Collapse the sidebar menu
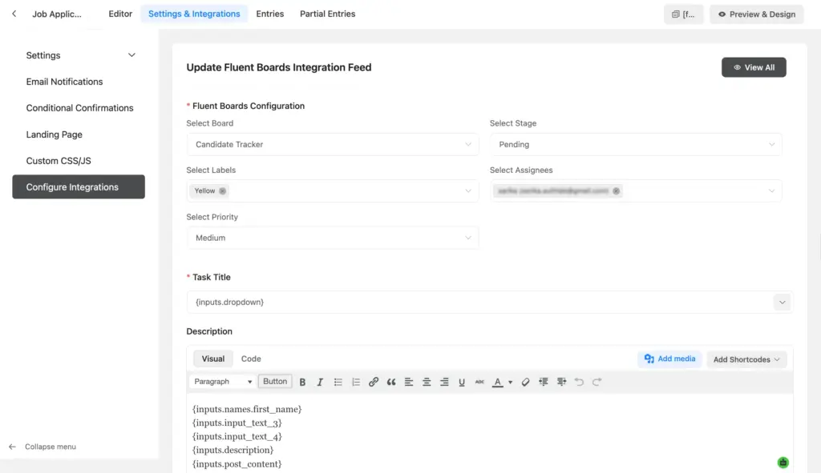 [x=42, y=447]
